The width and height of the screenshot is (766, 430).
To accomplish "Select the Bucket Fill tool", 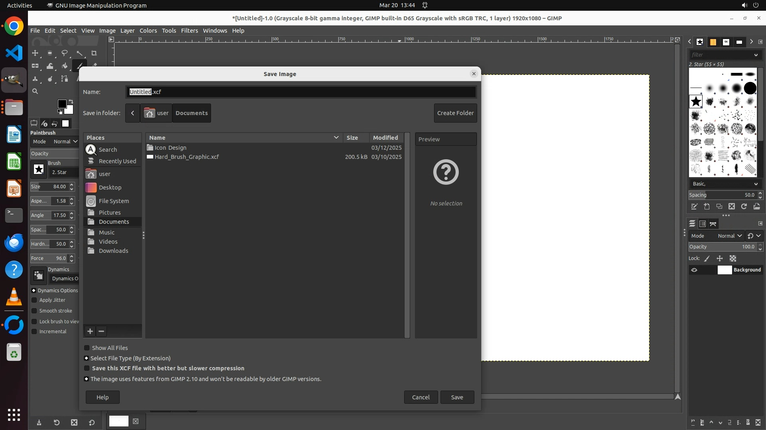I will tap(64, 66).
